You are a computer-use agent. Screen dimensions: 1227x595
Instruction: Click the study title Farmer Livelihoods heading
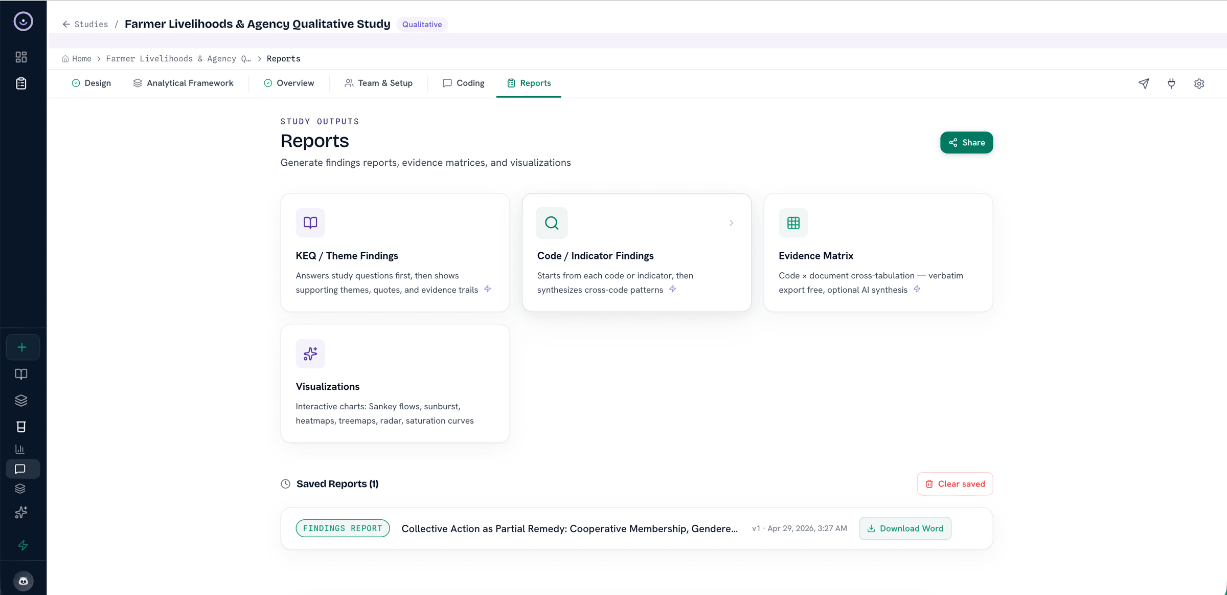(257, 24)
